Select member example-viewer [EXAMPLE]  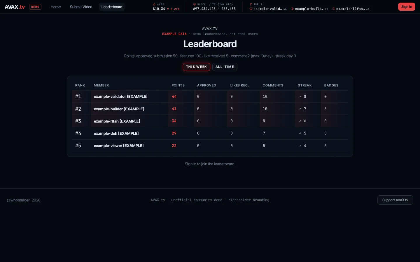119,146
